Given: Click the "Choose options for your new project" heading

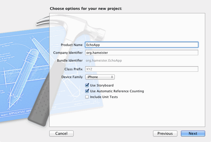Looking at the screenshot, I should pyautogui.click(x=86, y=8).
